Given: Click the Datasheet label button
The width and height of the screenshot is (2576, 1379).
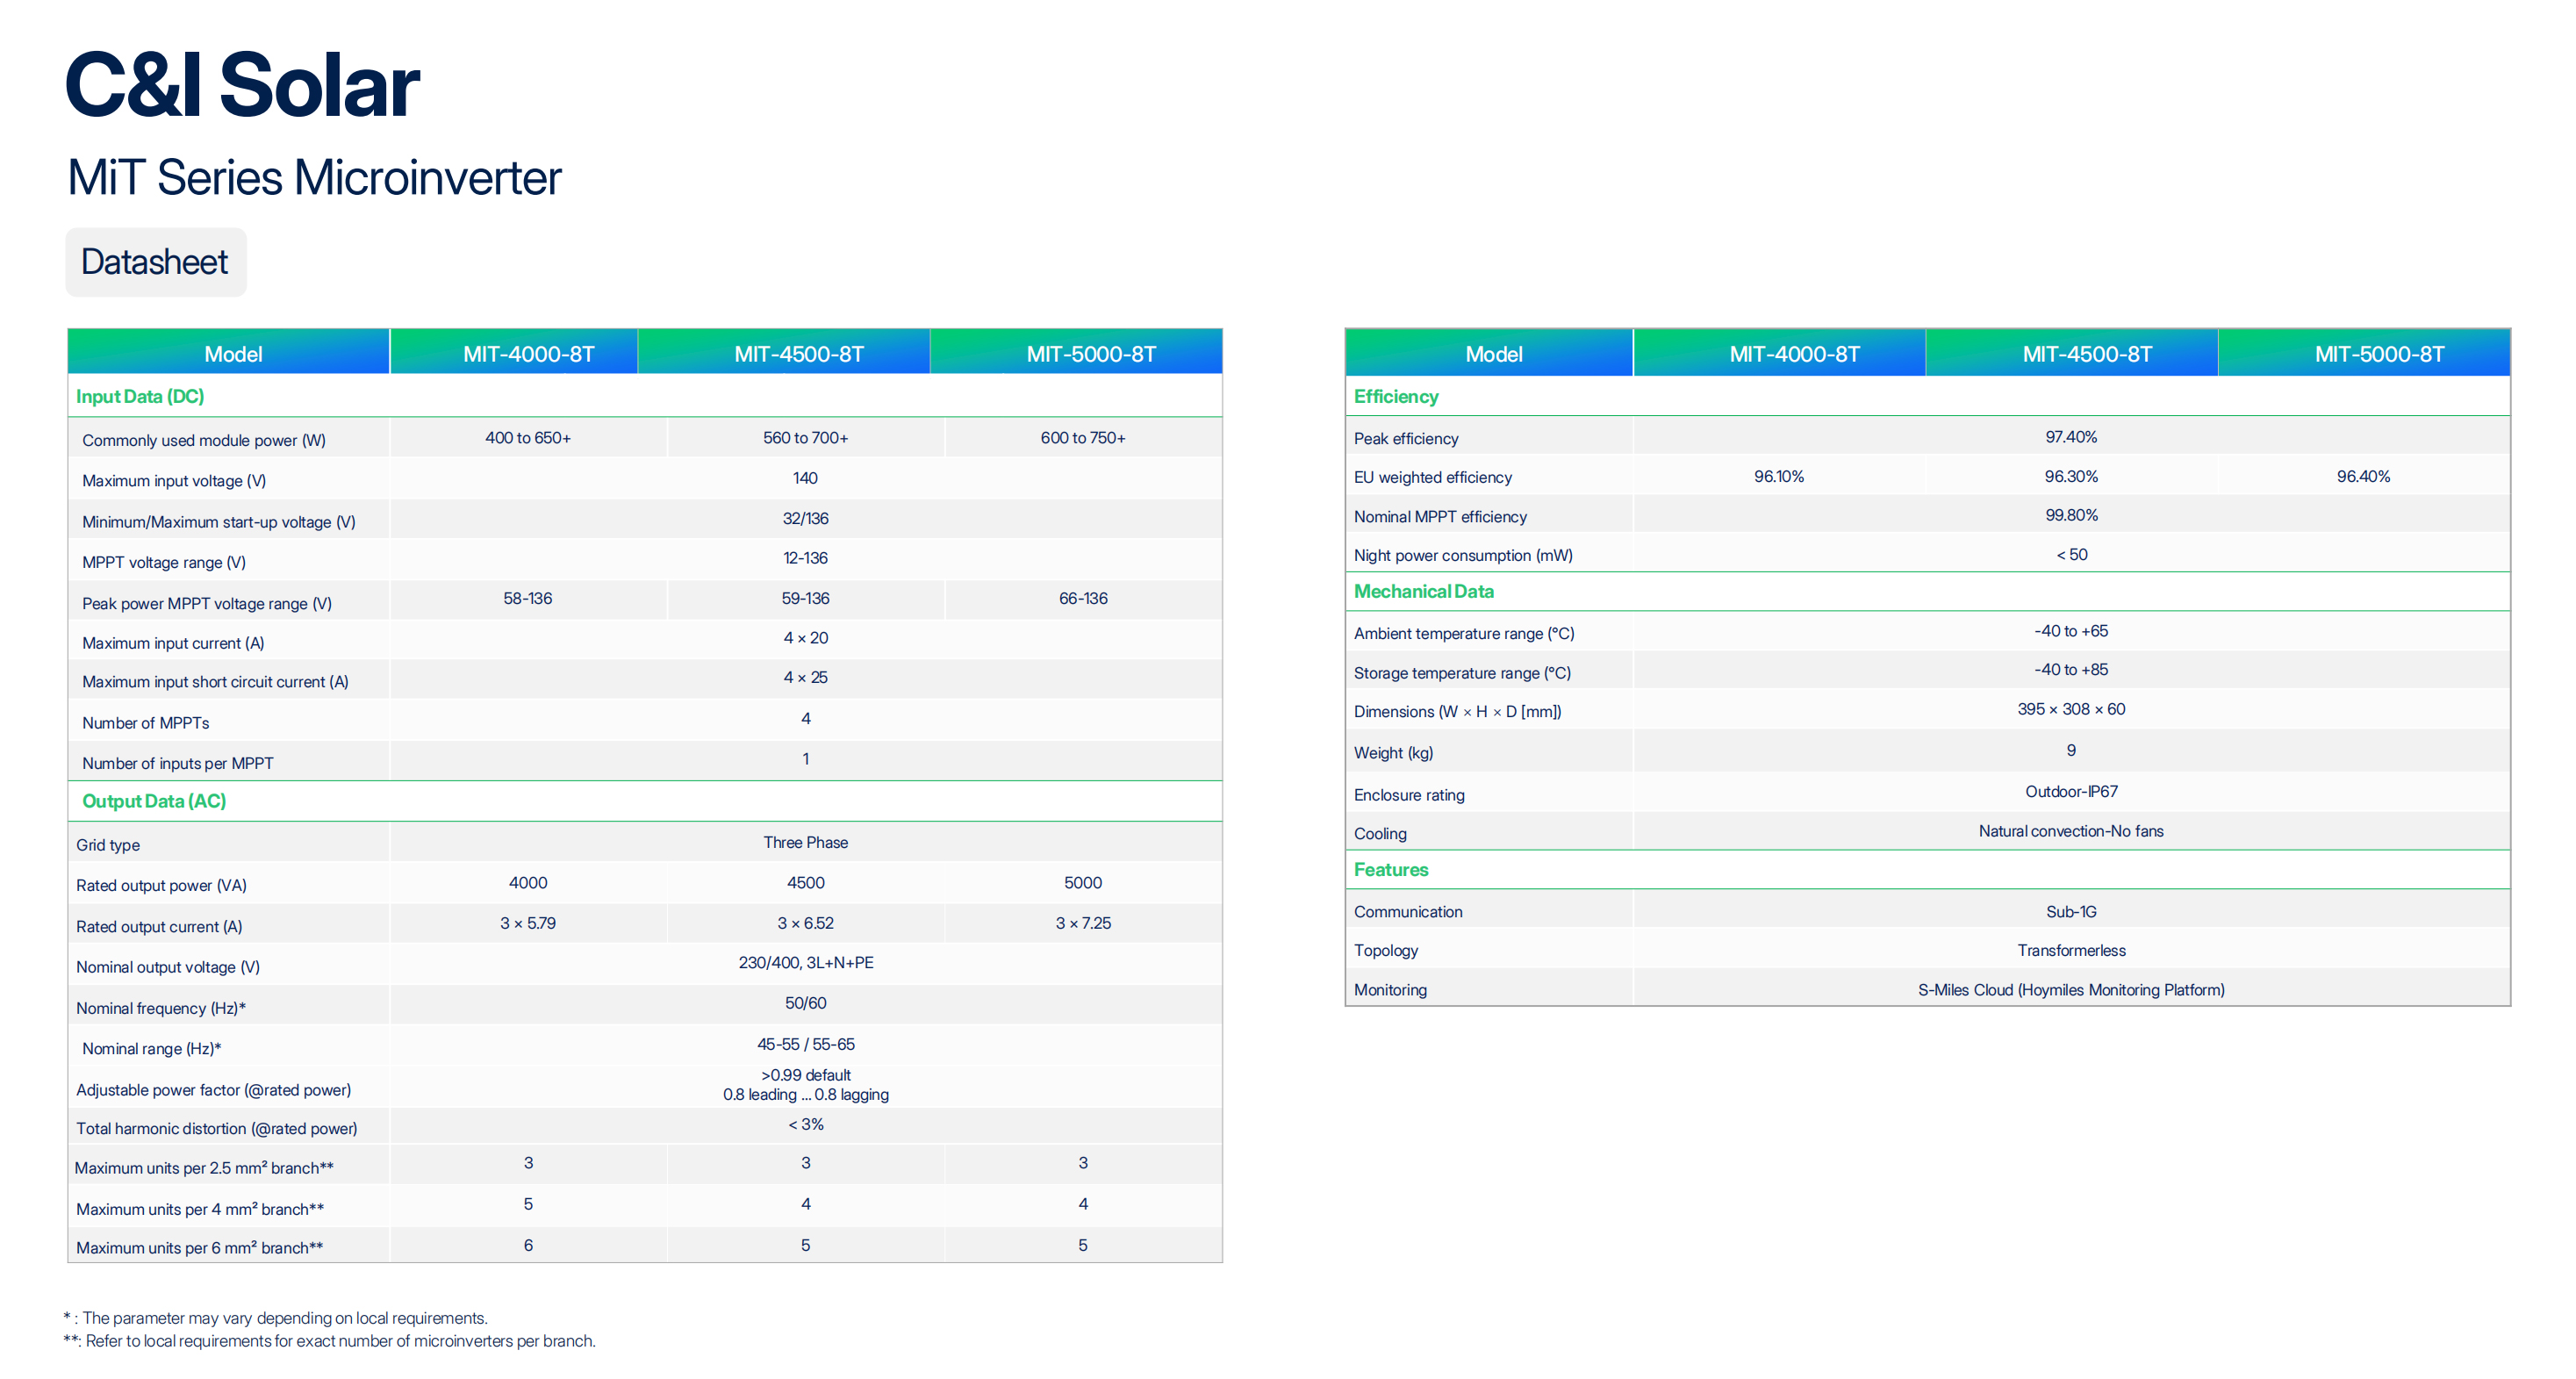Looking at the screenshot, I should coord(155,262).
